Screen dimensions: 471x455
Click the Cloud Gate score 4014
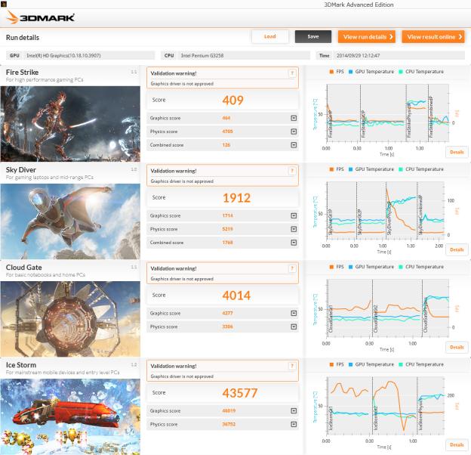[236, 296]
